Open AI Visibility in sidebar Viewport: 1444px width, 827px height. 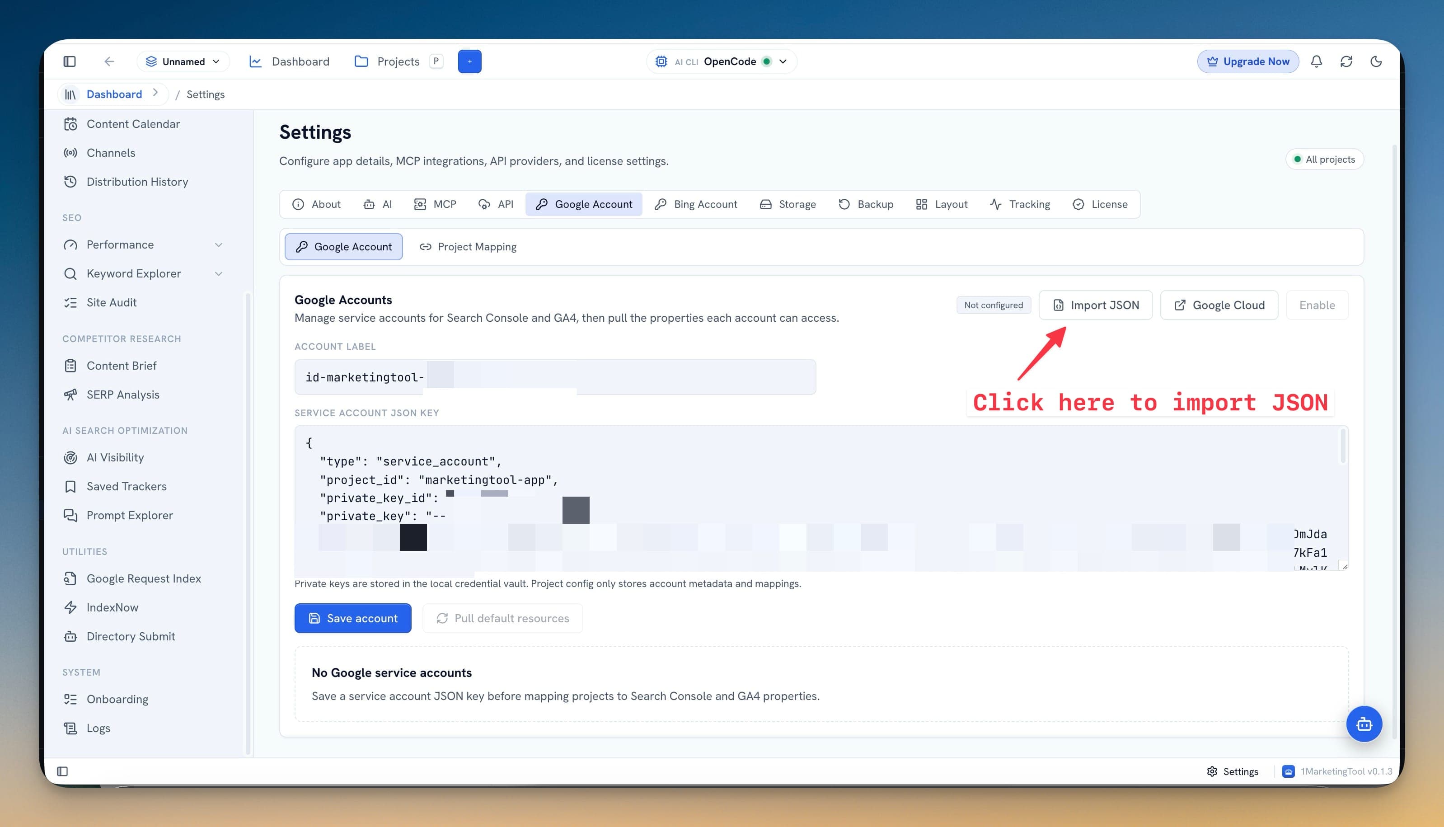pyautogui.click(x=115, y=458)
